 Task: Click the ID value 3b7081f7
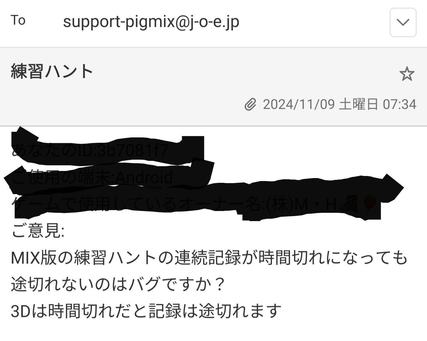[x=133, y=150]
